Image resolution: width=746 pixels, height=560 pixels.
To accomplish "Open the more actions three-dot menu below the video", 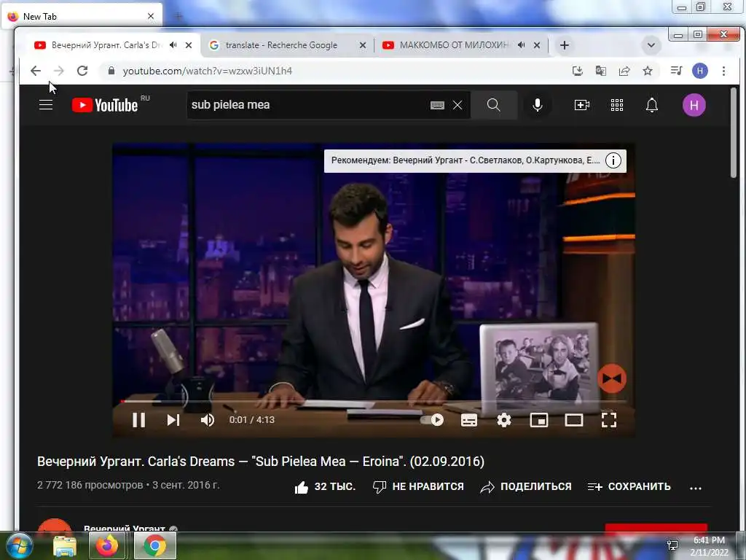I will [x=696, y=488].
